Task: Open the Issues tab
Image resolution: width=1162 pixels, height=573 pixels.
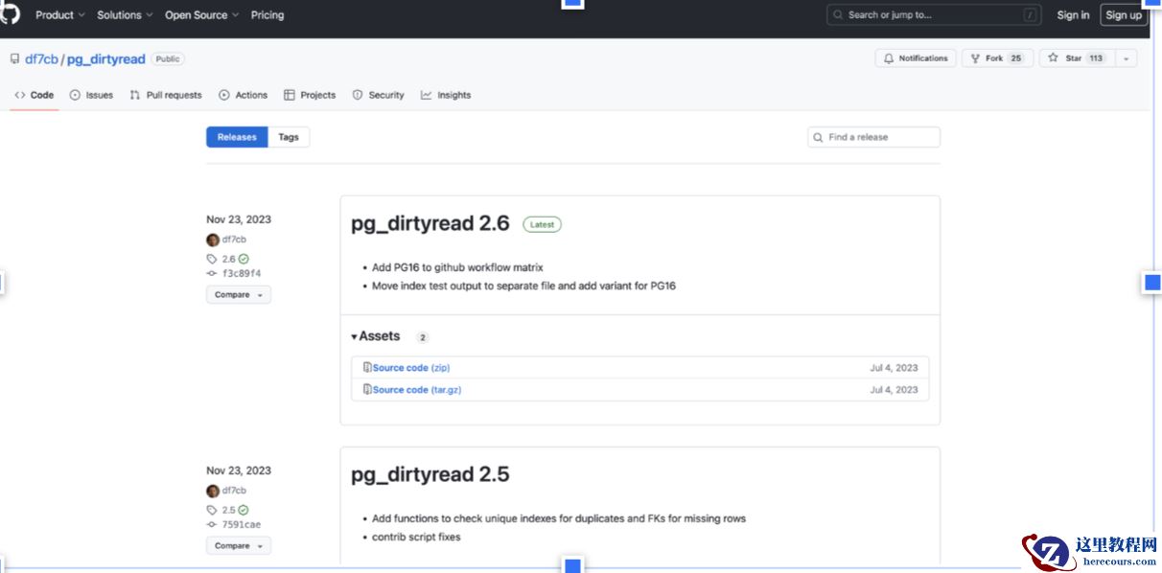Action: (x=91, y=95)
